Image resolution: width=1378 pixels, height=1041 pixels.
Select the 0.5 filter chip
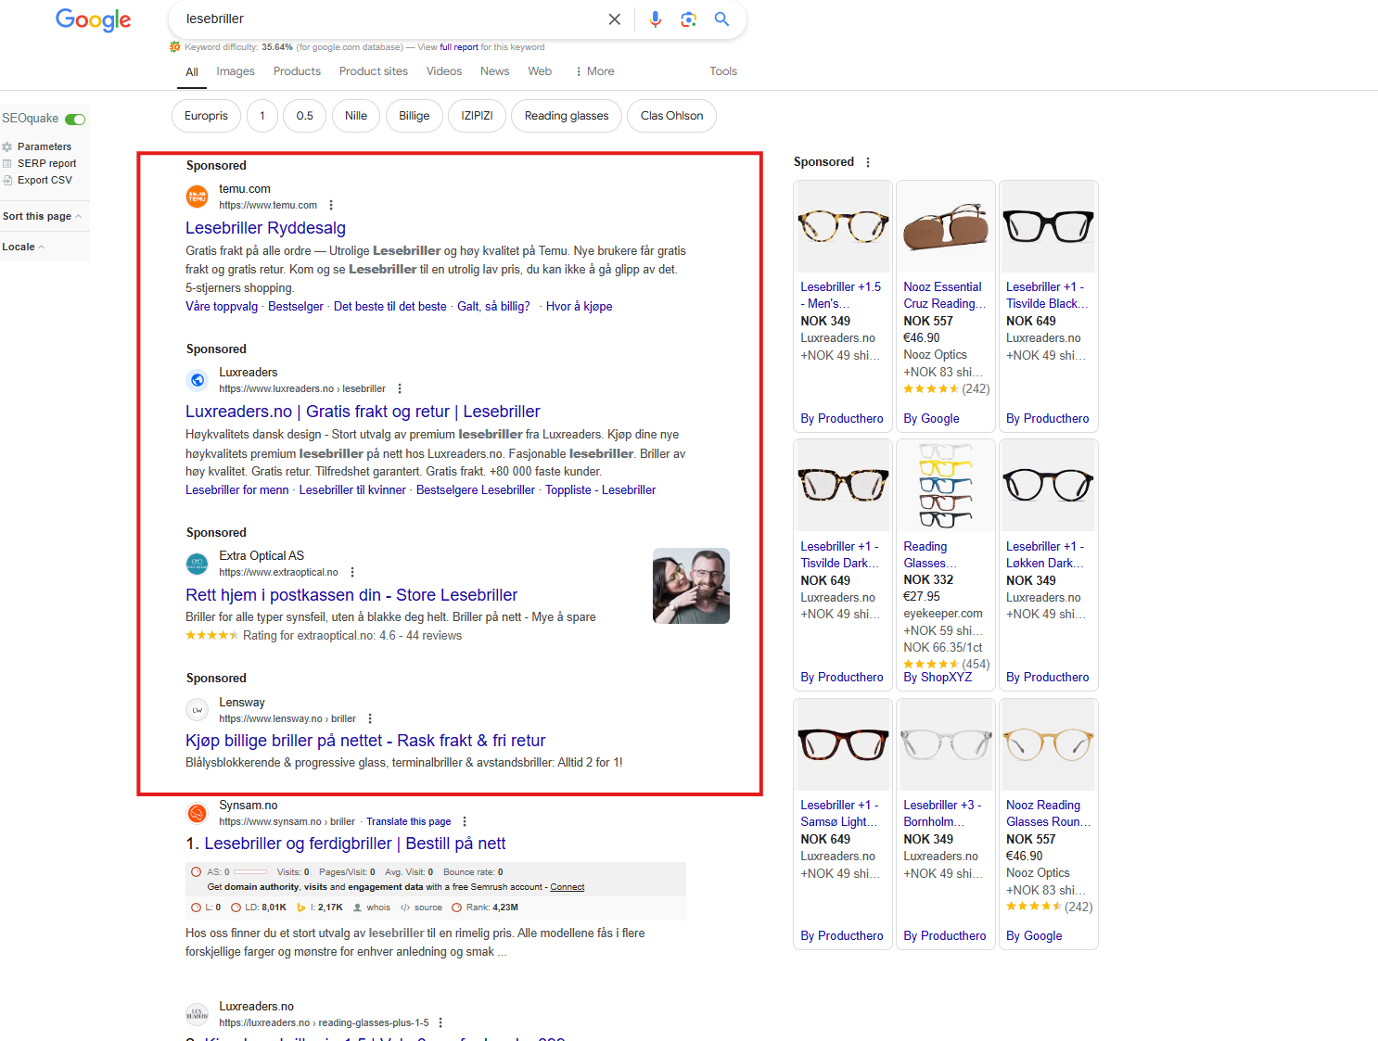(305, 116)
